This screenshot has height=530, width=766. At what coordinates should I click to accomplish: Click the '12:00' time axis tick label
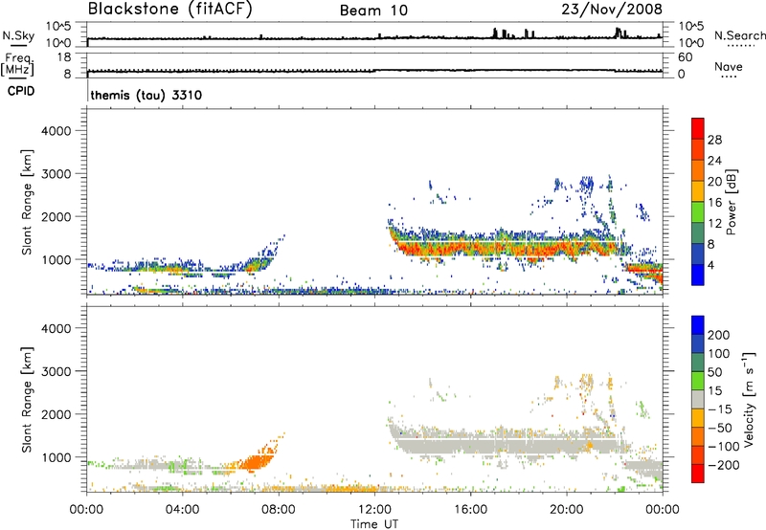[374, 510]
